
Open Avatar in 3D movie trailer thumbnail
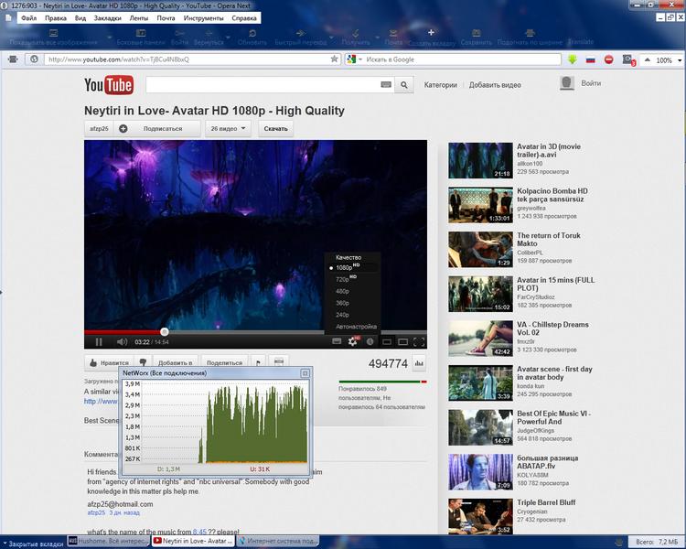pos(480,160)
